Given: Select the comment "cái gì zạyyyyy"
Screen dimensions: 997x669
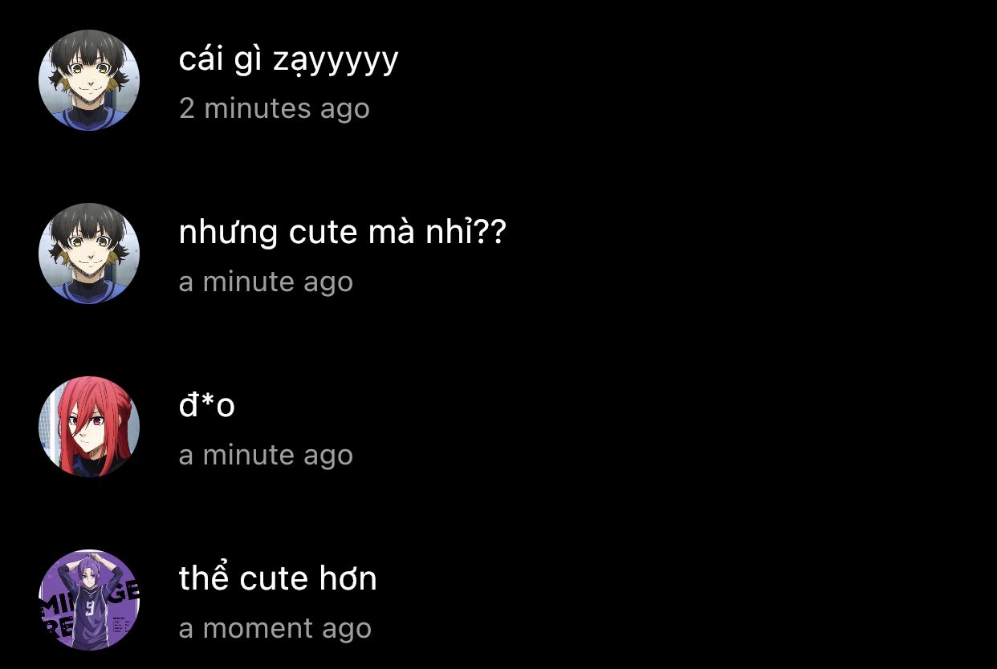Looking at the screenshot, I should pyautogui.click(x=288, y=61).
